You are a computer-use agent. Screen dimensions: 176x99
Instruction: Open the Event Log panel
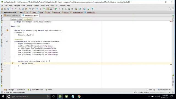pos(151,90)
